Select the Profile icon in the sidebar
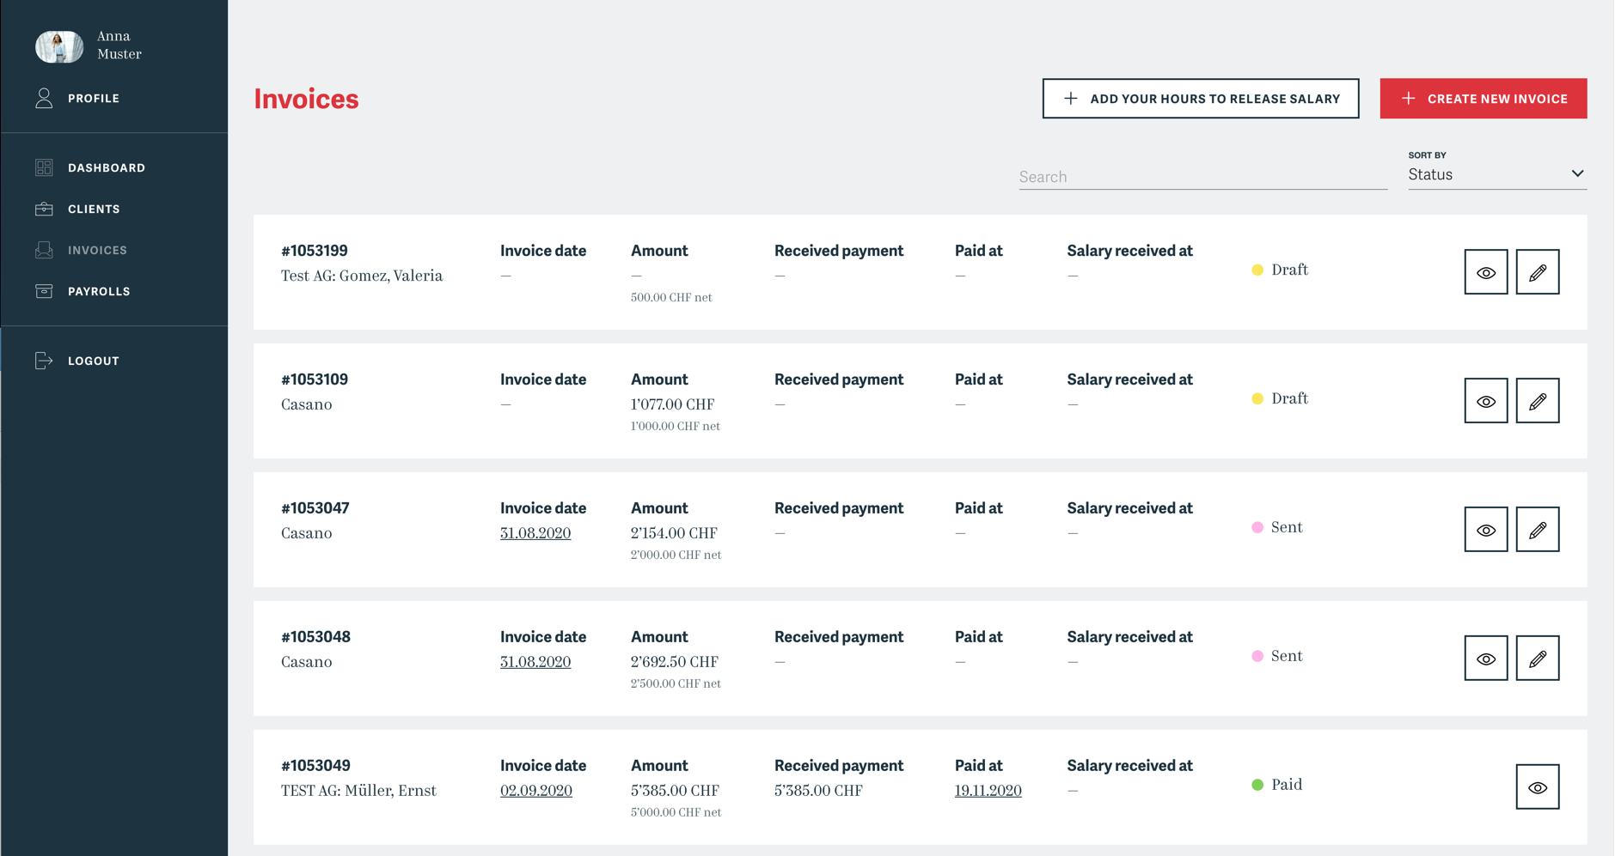The height and width of the screenshot is (856, 1615). (44, 98)
